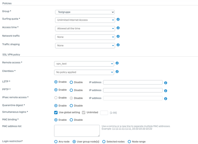Image resolution: width=198 pixels, height=144 pixels.
Task: Expand Clientless No policy applied dropdown
Action: 84,72
